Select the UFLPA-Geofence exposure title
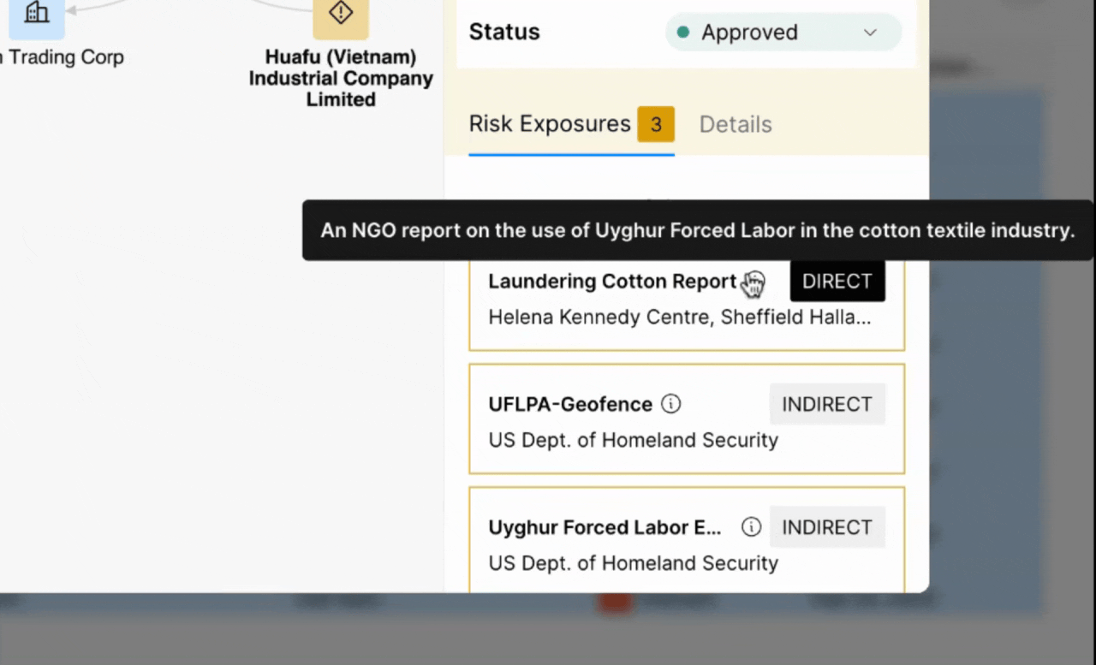The height and width of the screenshot is (665, 1096). pyautogui.click(x=570, y=404)
